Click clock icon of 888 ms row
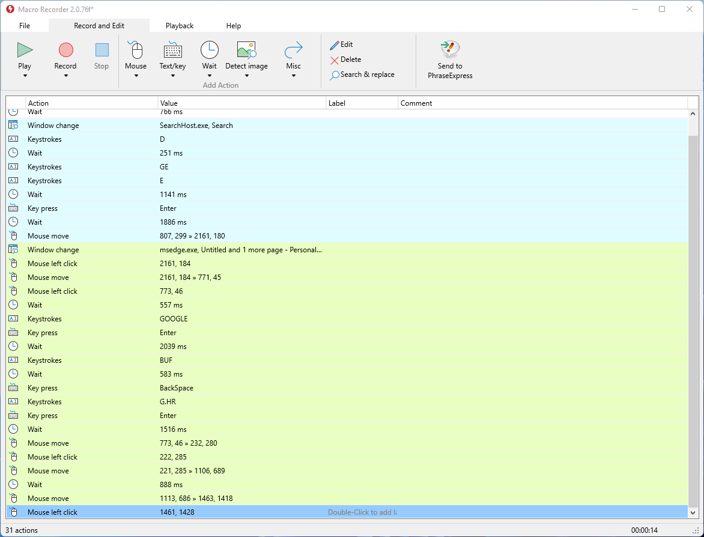The height and width of the screenshot is (537, 704). point(13,485)
